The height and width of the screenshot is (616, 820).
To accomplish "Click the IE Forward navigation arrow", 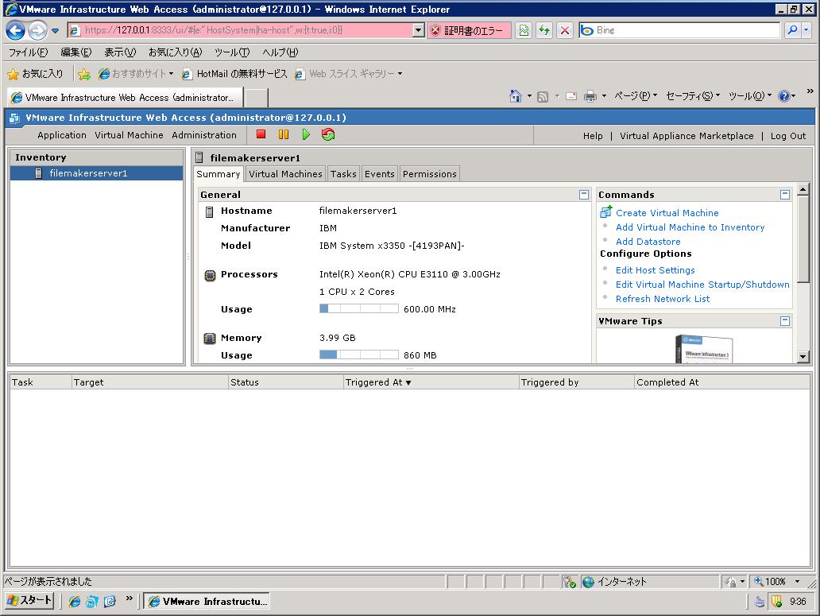I will click(x=37, y=30).
